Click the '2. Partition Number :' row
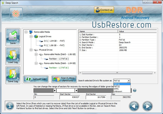Viewport: 163px width, 114px height. tap(118, 37)
